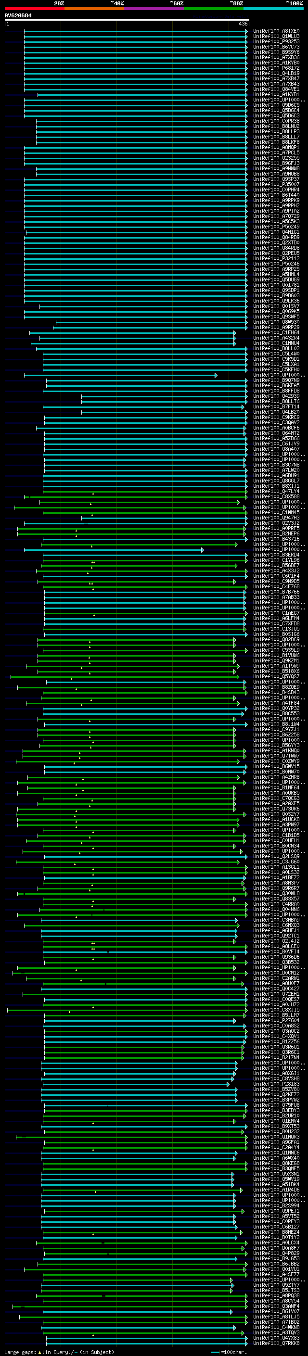Select the UniRef100_C1EH64 label
Image resolution: width=308 pixels, height=1356 pixels.
276,333
